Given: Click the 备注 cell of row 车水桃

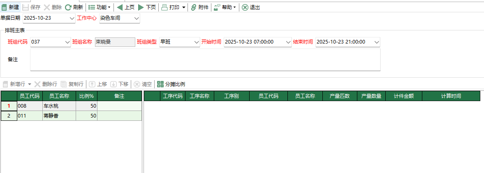Looking at the screenshot, I should (x=119, y=106).
